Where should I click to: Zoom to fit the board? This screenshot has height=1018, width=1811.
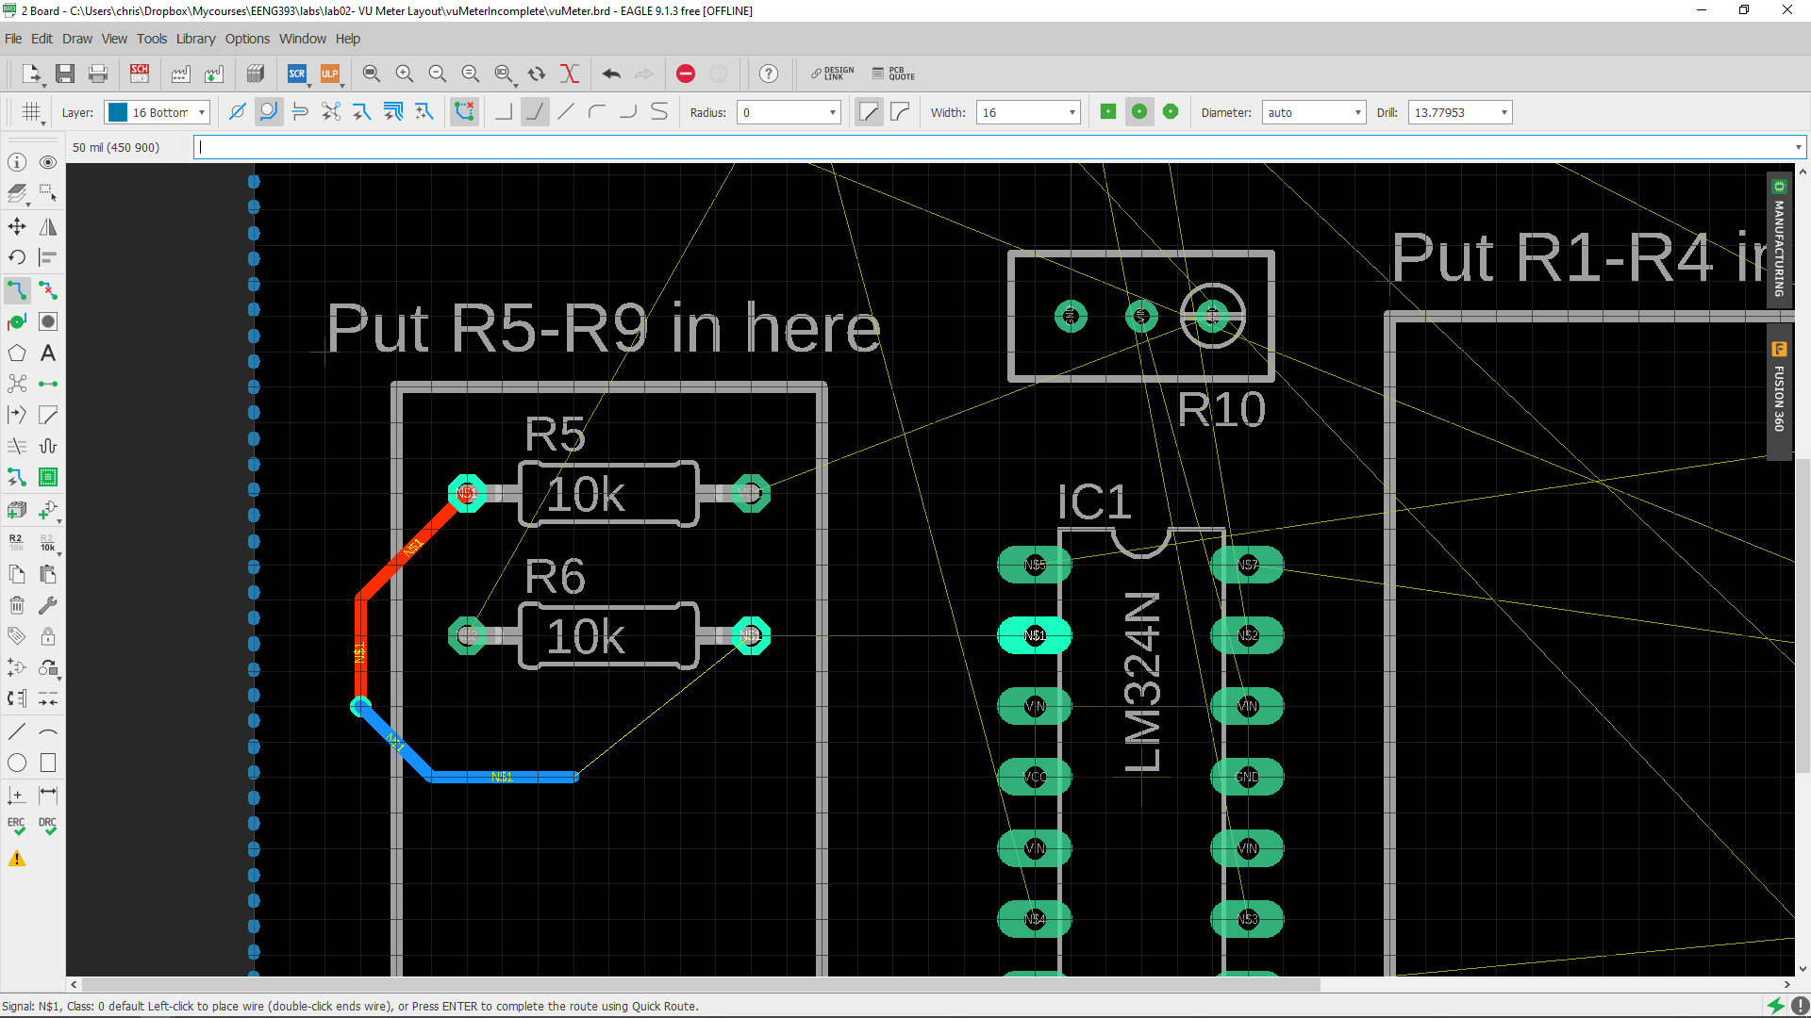pos(372,74)
